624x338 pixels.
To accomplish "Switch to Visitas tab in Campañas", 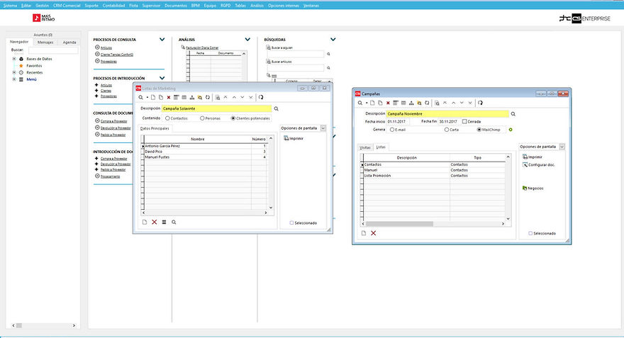I will pyautogui.click(x=365, y=147).
